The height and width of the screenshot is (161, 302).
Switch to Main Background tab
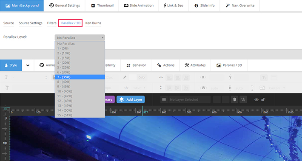(x=22, y=6)
